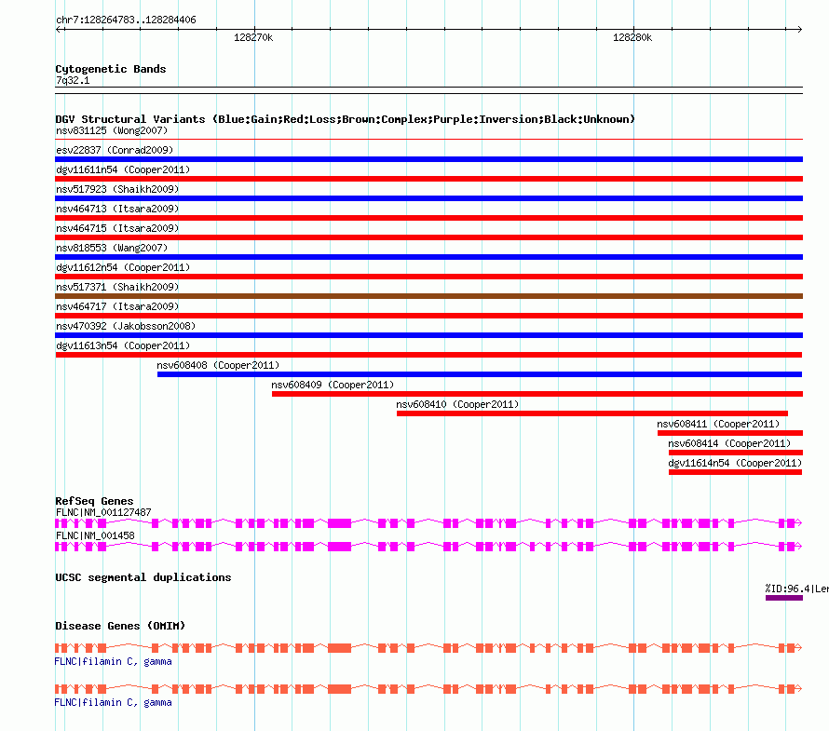Click the brown nsv517371 (Shaikh2009) complex variant bar
Screen dimensions: 829x731
click(428, 296)
